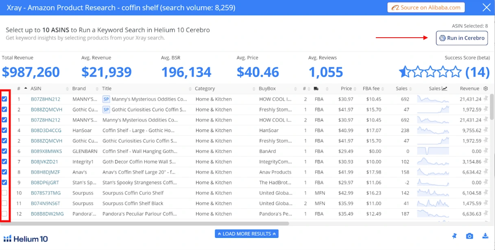Screen dimensions: 495x250
Task: Pin the HanSoar product row
Action: click(486, 130)
